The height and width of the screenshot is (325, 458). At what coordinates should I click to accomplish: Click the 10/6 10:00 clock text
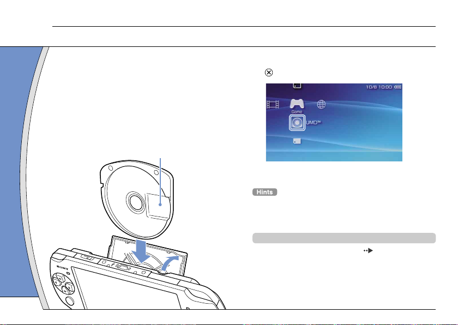tap(379, 87)
